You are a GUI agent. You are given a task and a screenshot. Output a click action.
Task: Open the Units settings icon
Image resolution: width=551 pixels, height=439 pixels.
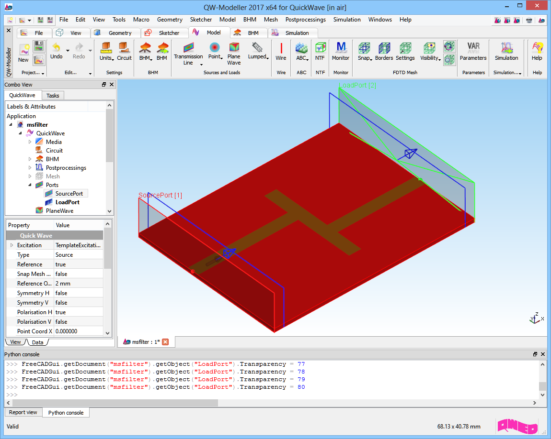106,48
